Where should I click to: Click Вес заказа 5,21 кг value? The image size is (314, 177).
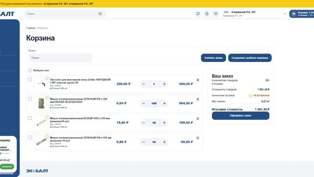pyautogui.click(x=265, y=101)
